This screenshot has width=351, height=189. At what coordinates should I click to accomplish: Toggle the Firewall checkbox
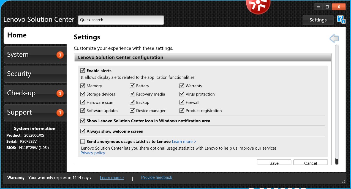pyautogui.click(x=182, y=102)
